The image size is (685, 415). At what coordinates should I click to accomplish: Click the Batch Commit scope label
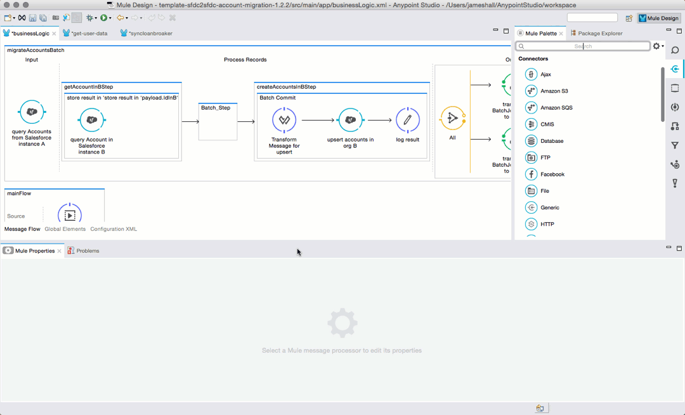(x=278, y=98)
